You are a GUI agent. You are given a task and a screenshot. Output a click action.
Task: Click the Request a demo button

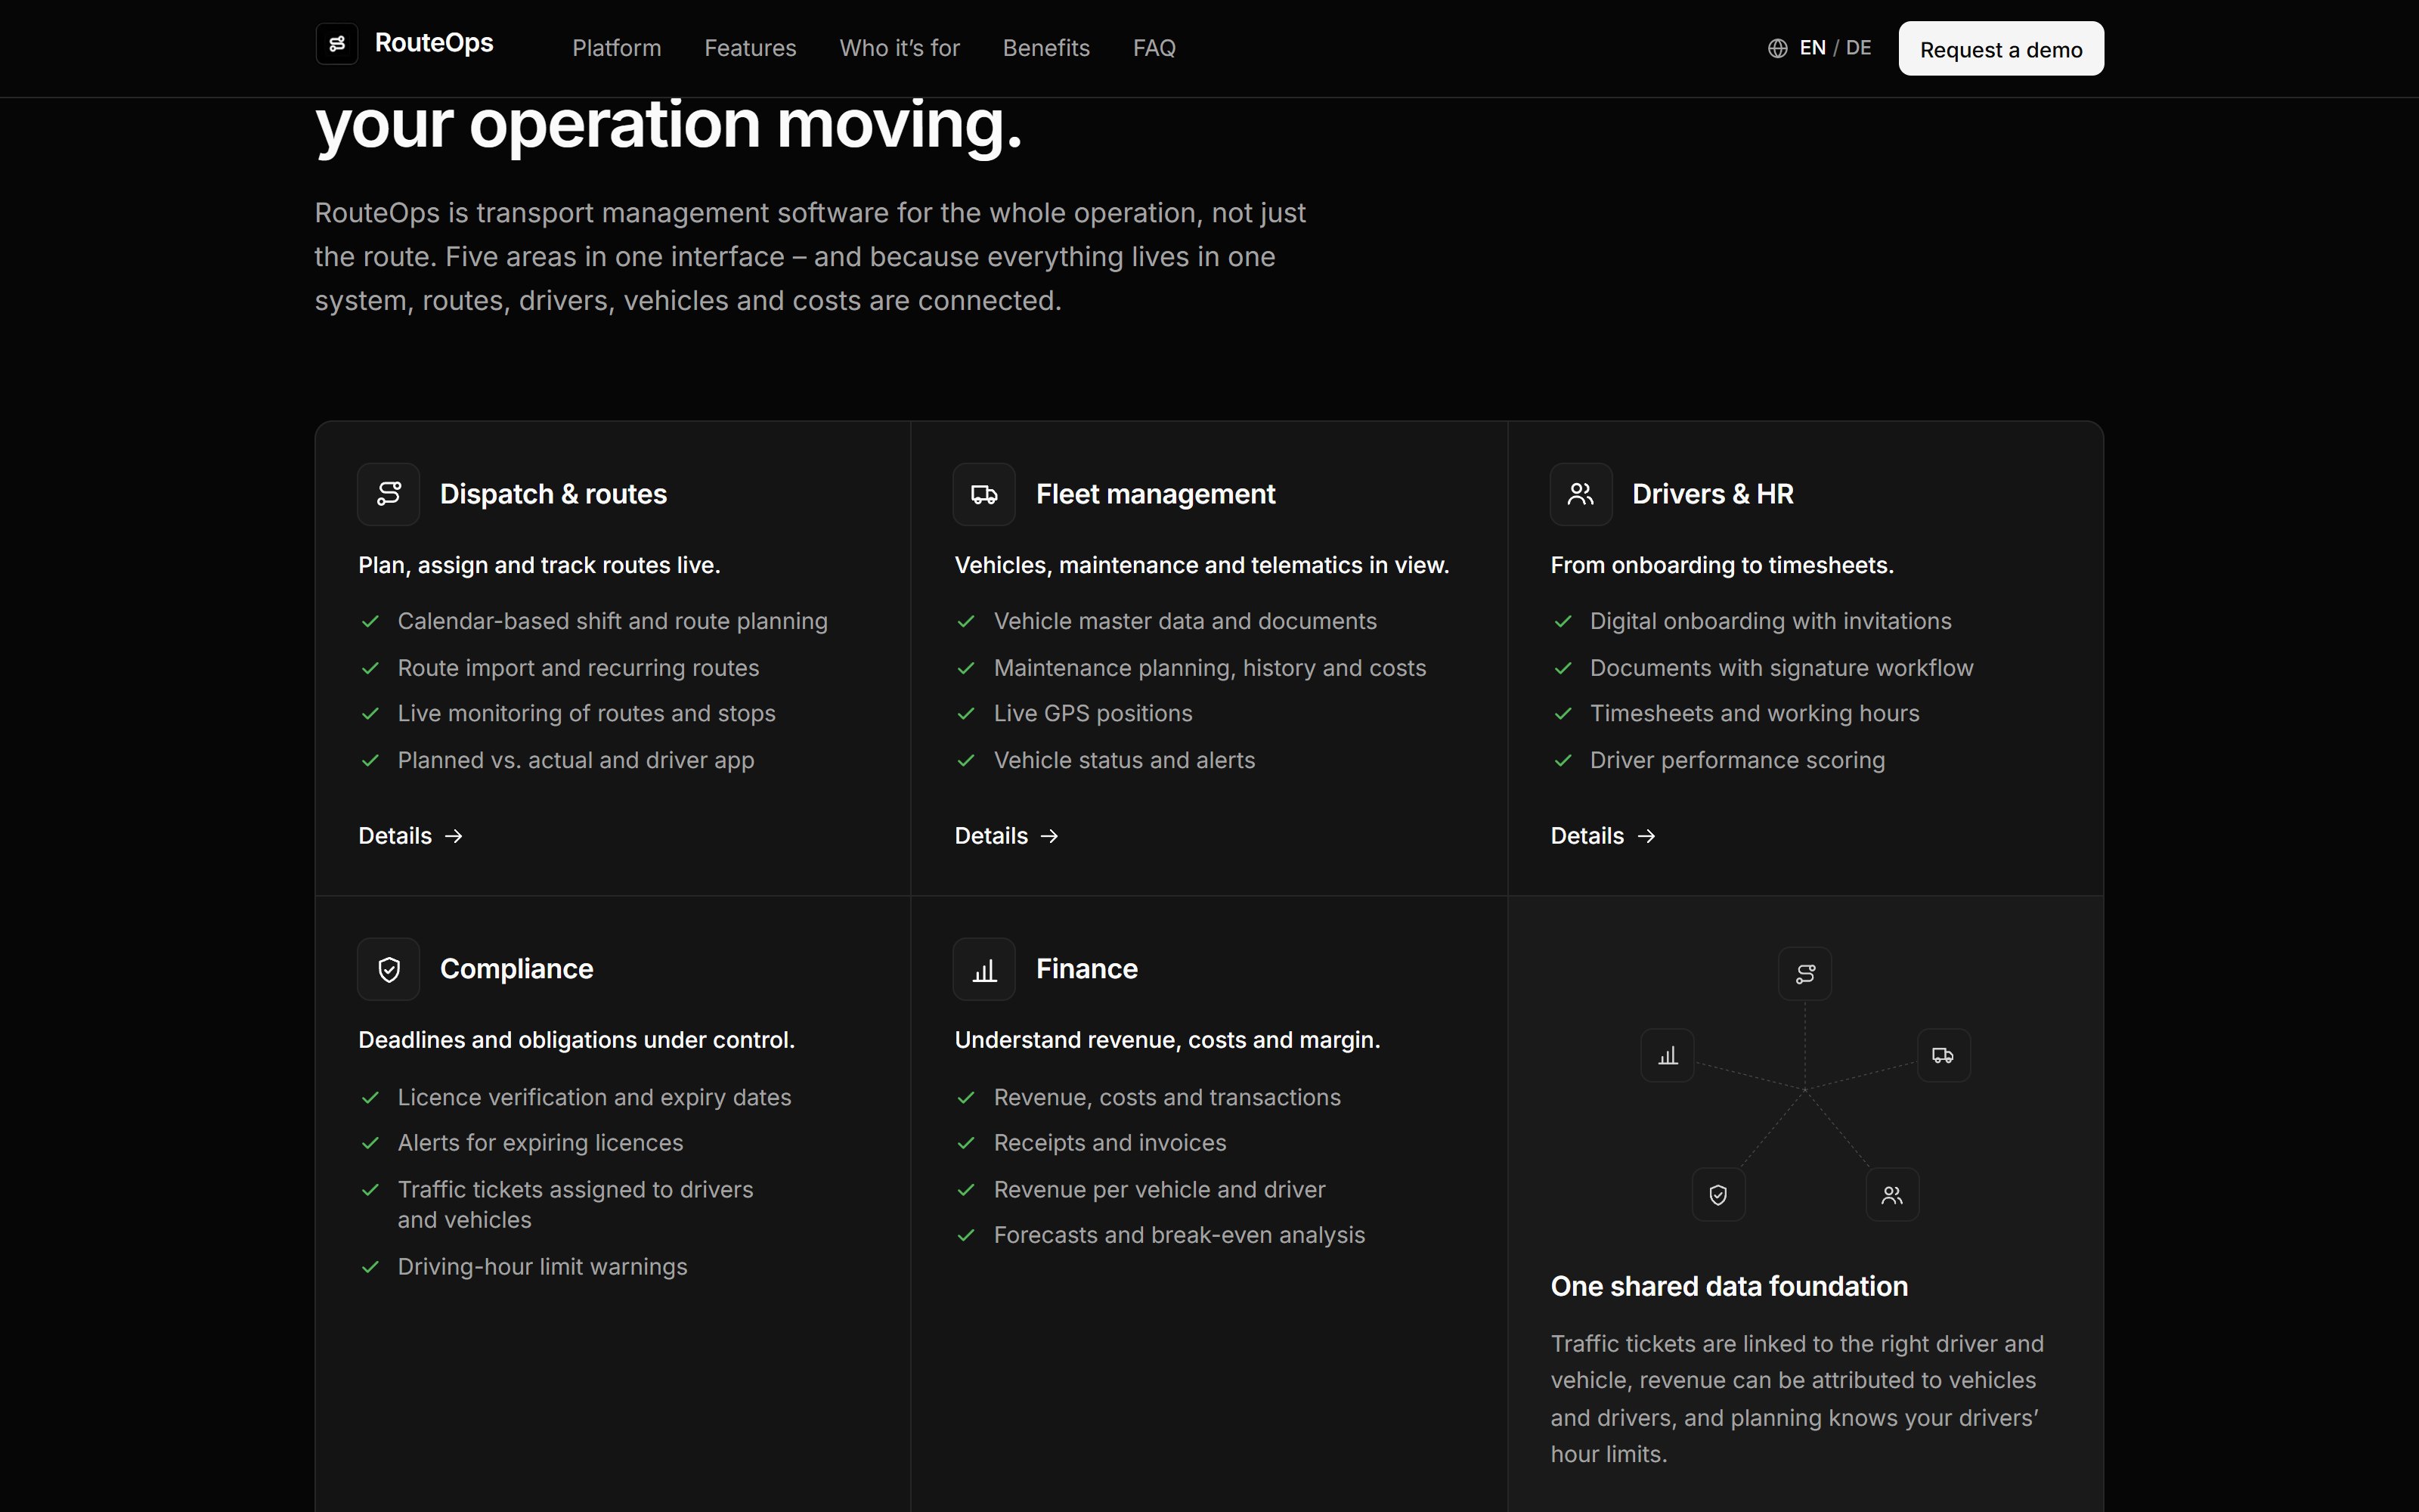2001,48
